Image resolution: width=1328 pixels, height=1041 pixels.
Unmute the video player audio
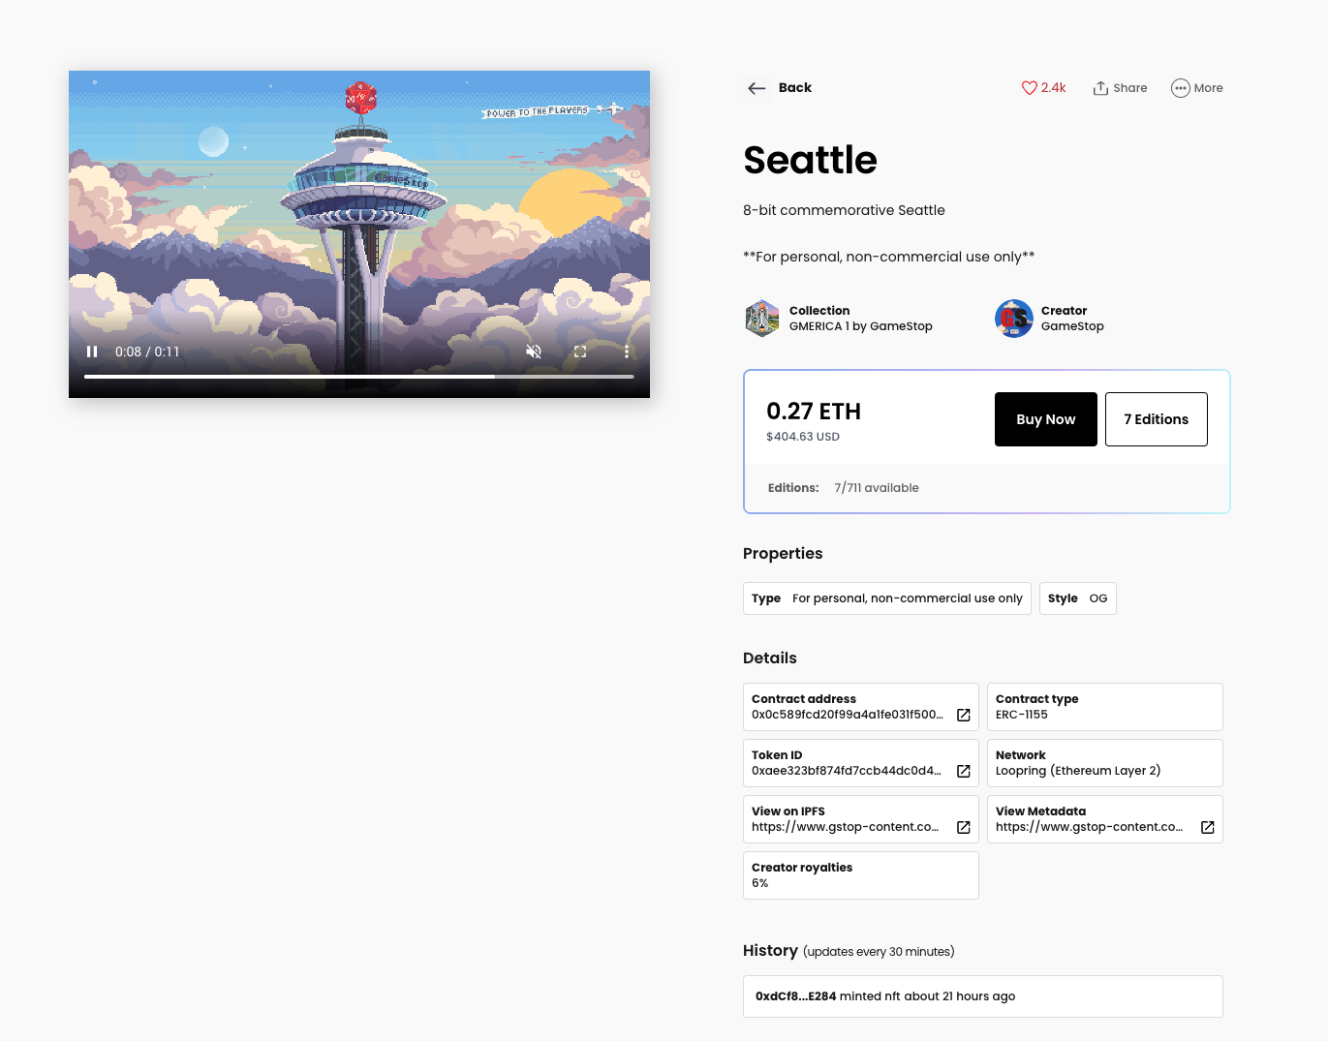(x=534, y=352)
